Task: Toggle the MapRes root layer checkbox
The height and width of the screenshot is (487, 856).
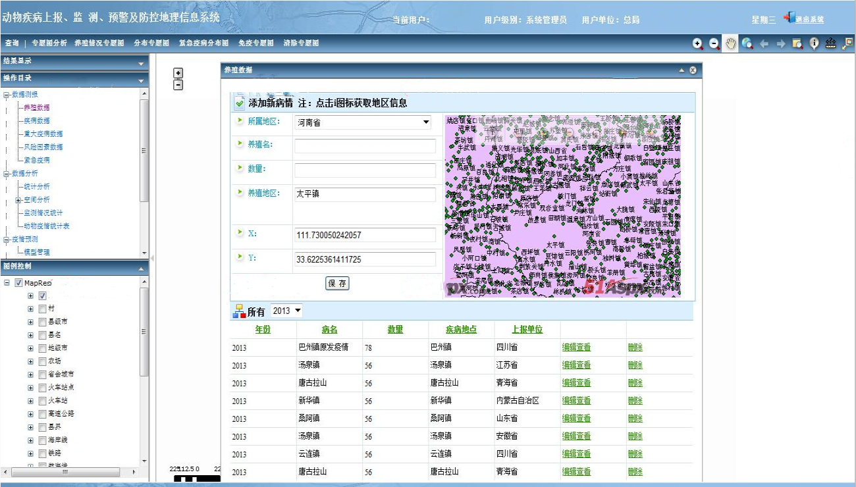Action: pyautogui.click(x=18, y=282)
